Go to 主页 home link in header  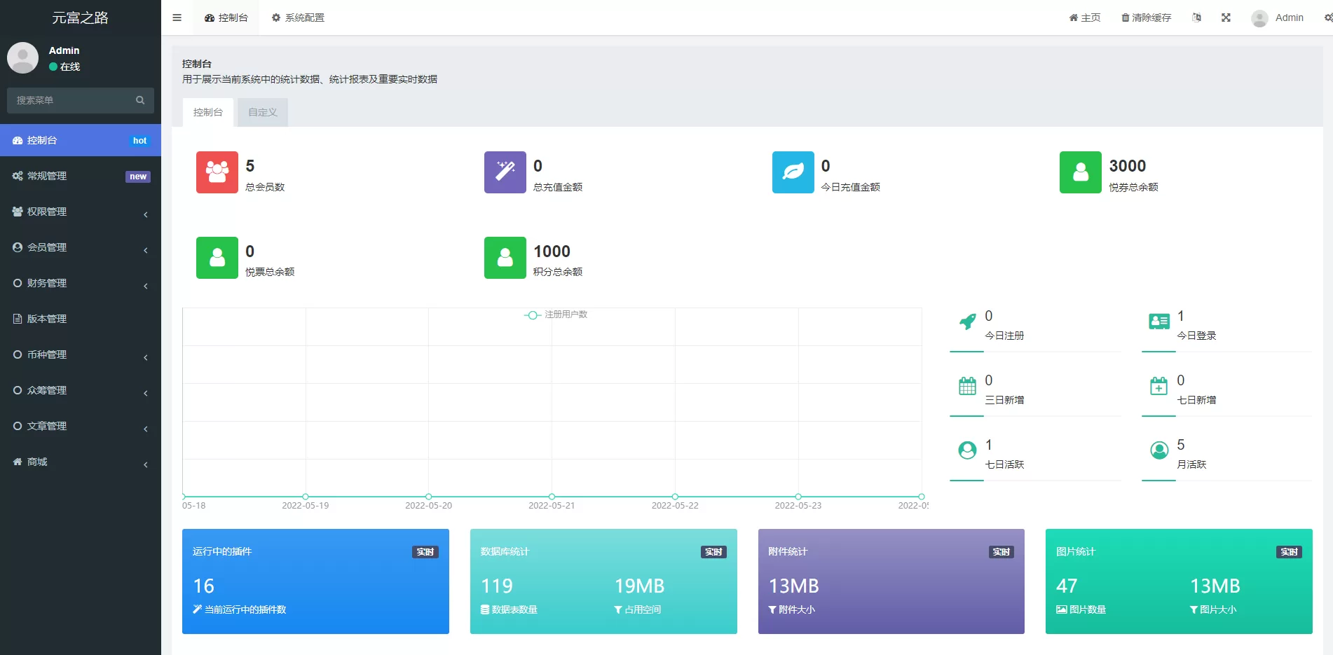1084,18
